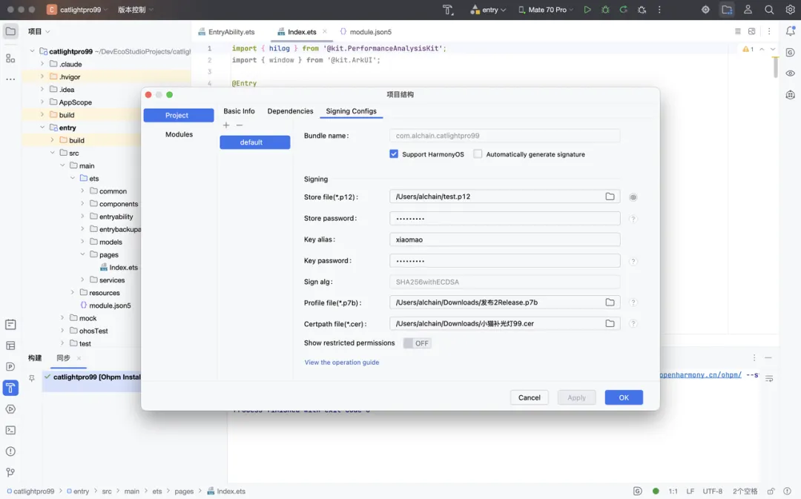Open the structure tool window icon
The height and width of the screenshot is (499, 801).
10,59
